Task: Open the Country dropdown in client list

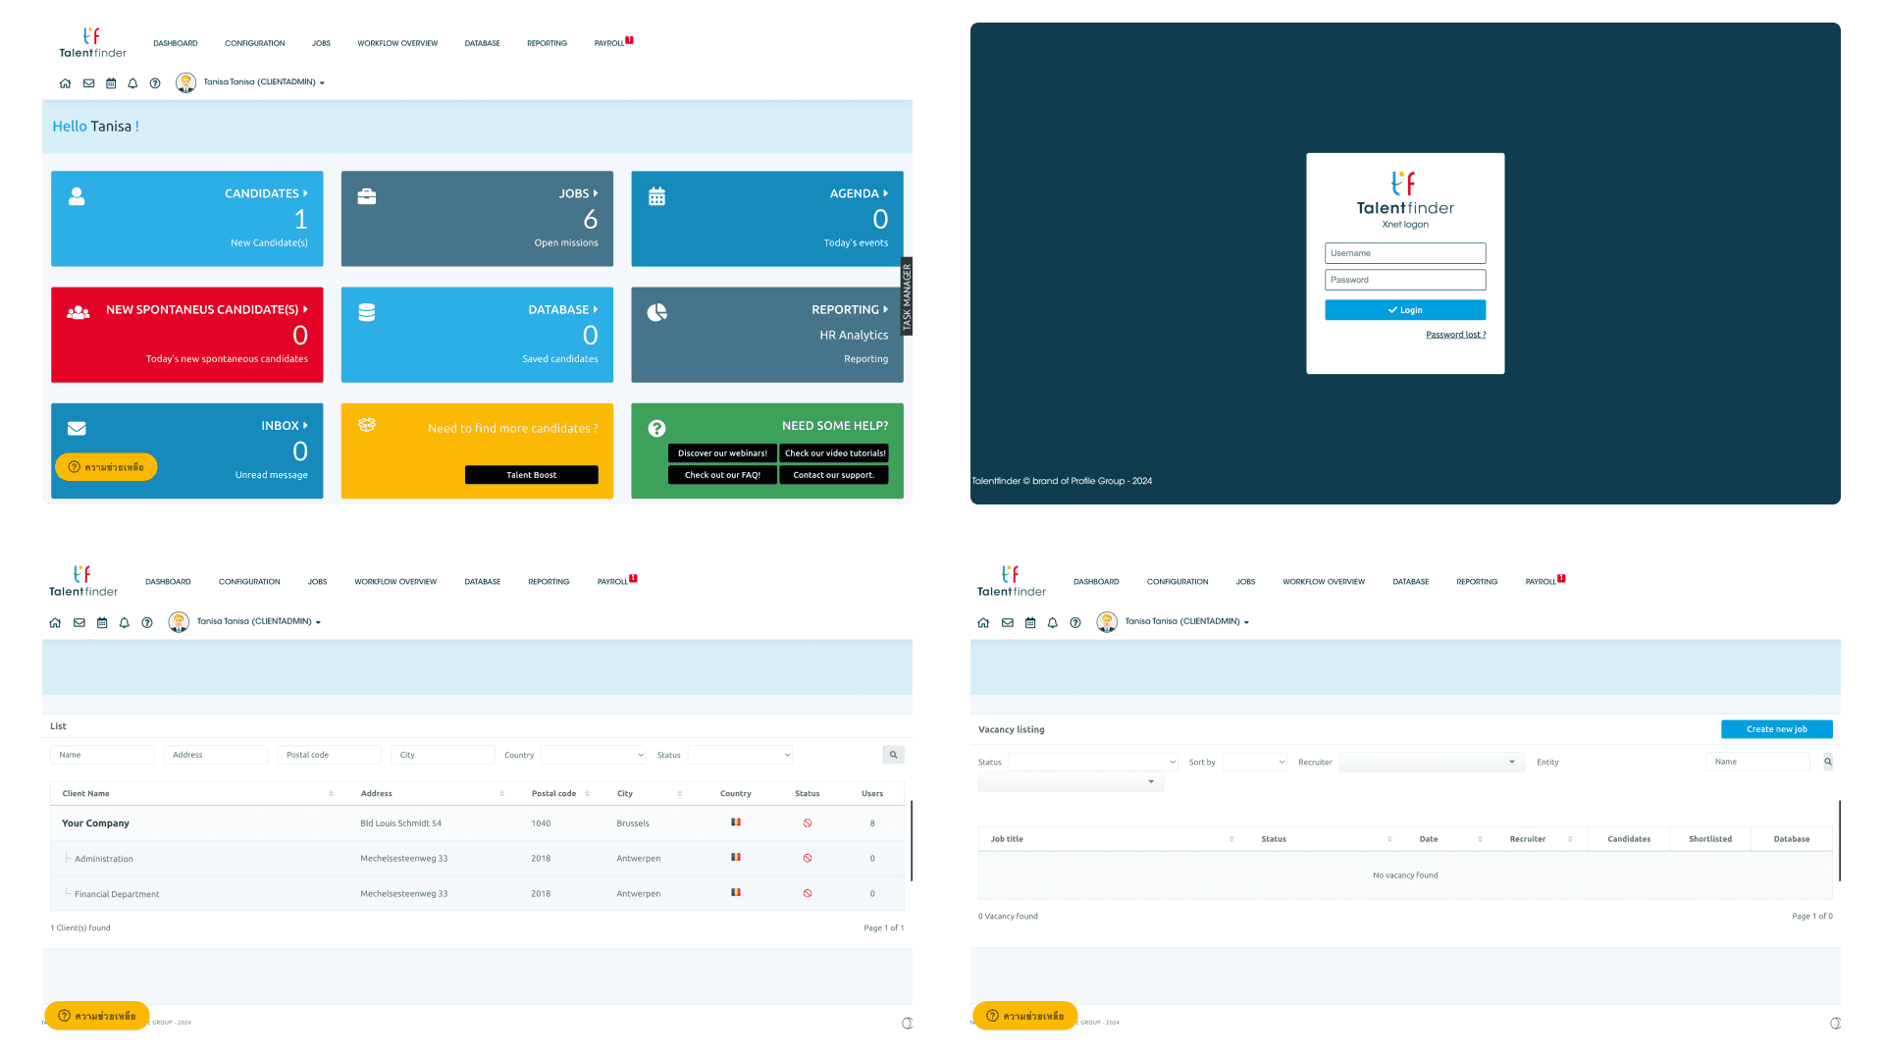Action: (x=594, y=755)
